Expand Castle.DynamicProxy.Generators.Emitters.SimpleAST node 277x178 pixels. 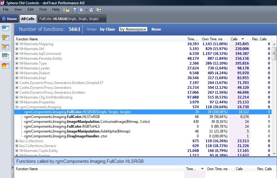17,83
